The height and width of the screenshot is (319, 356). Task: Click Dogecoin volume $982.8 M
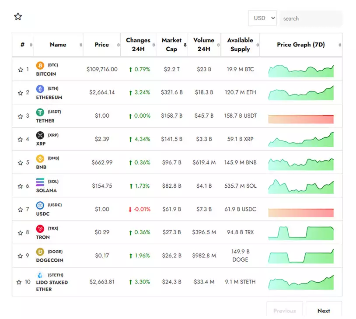tap(204, 256)
